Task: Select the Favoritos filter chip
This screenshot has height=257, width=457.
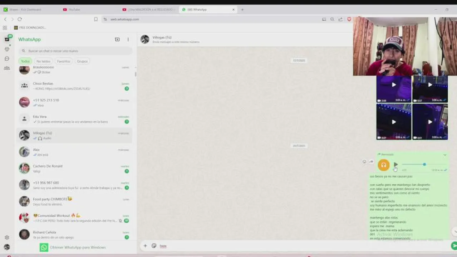Action: 64,61
